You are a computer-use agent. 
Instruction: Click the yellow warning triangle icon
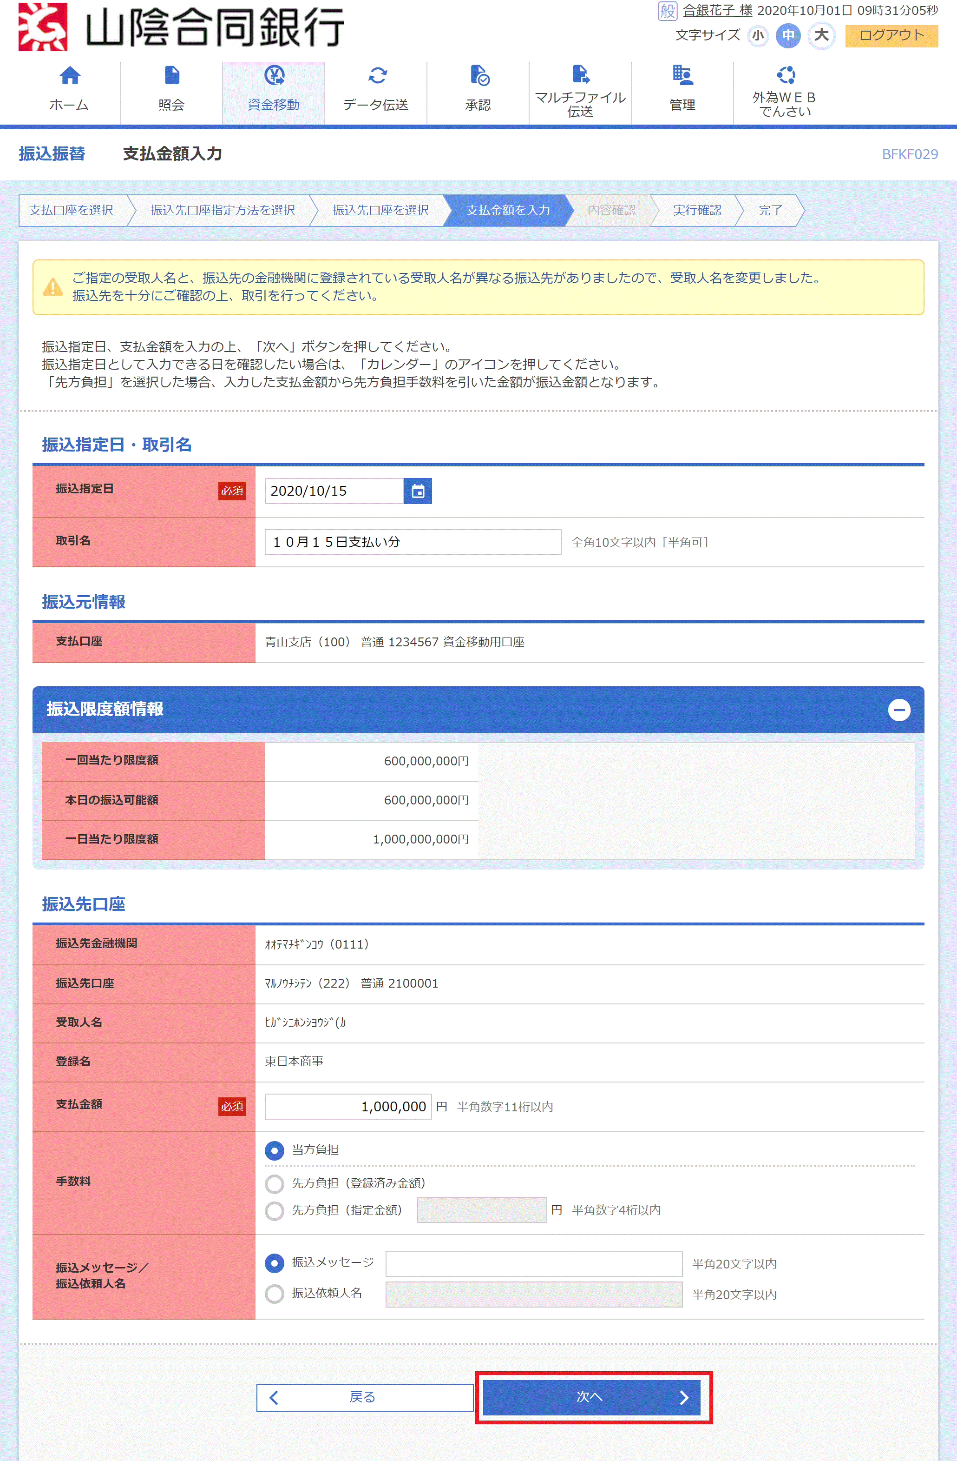coord(53,287)
